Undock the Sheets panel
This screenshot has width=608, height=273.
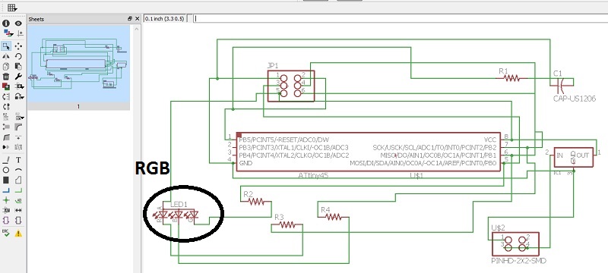[x=130, y=18]
